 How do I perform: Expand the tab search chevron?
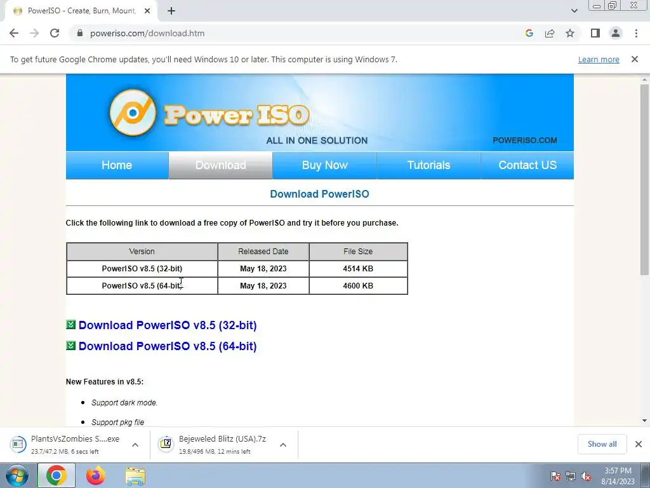point(574,11)
